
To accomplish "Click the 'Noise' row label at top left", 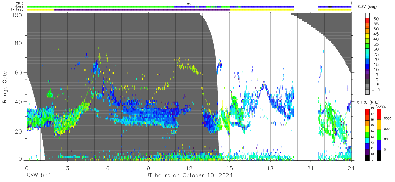I will pos(19,6).
